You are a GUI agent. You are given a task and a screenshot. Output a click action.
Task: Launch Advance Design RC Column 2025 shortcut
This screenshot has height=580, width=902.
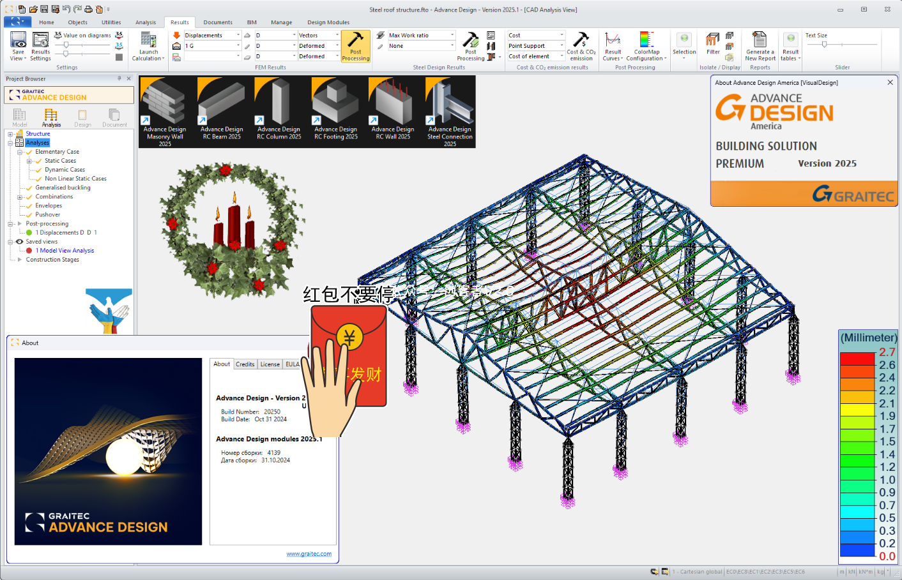click(x=279, y=108)
